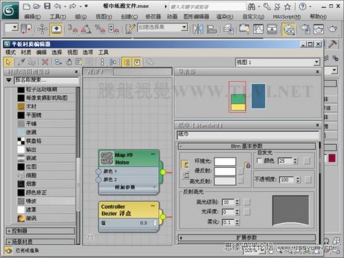Image resolution: width=344 pixels, height=258 pixels.
Task: Open the 材质 menu in material editor
Action: pos(26,52)
